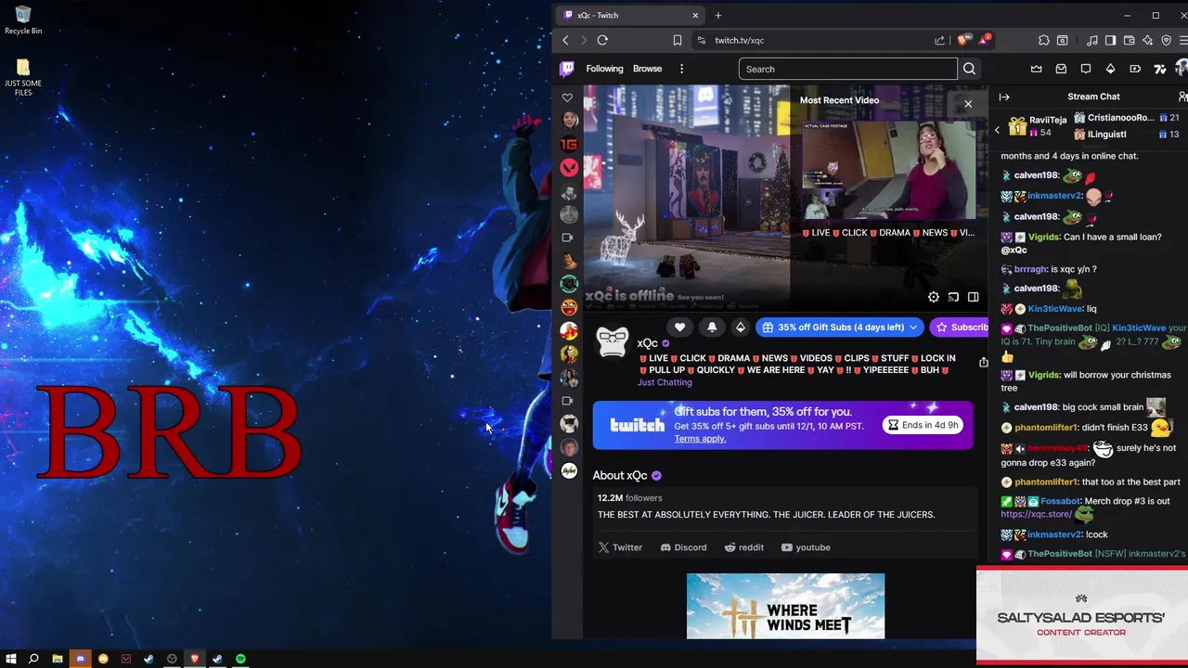Open the Merch drop xqc.store link
Viewport: 1188px width, 668px height.
(1036, 514)
